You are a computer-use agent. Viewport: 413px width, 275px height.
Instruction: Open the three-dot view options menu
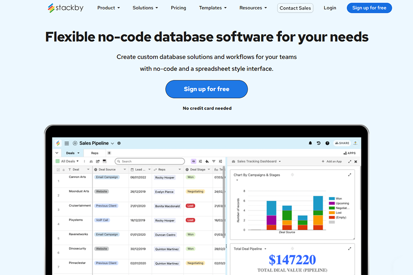click(84, 161)
